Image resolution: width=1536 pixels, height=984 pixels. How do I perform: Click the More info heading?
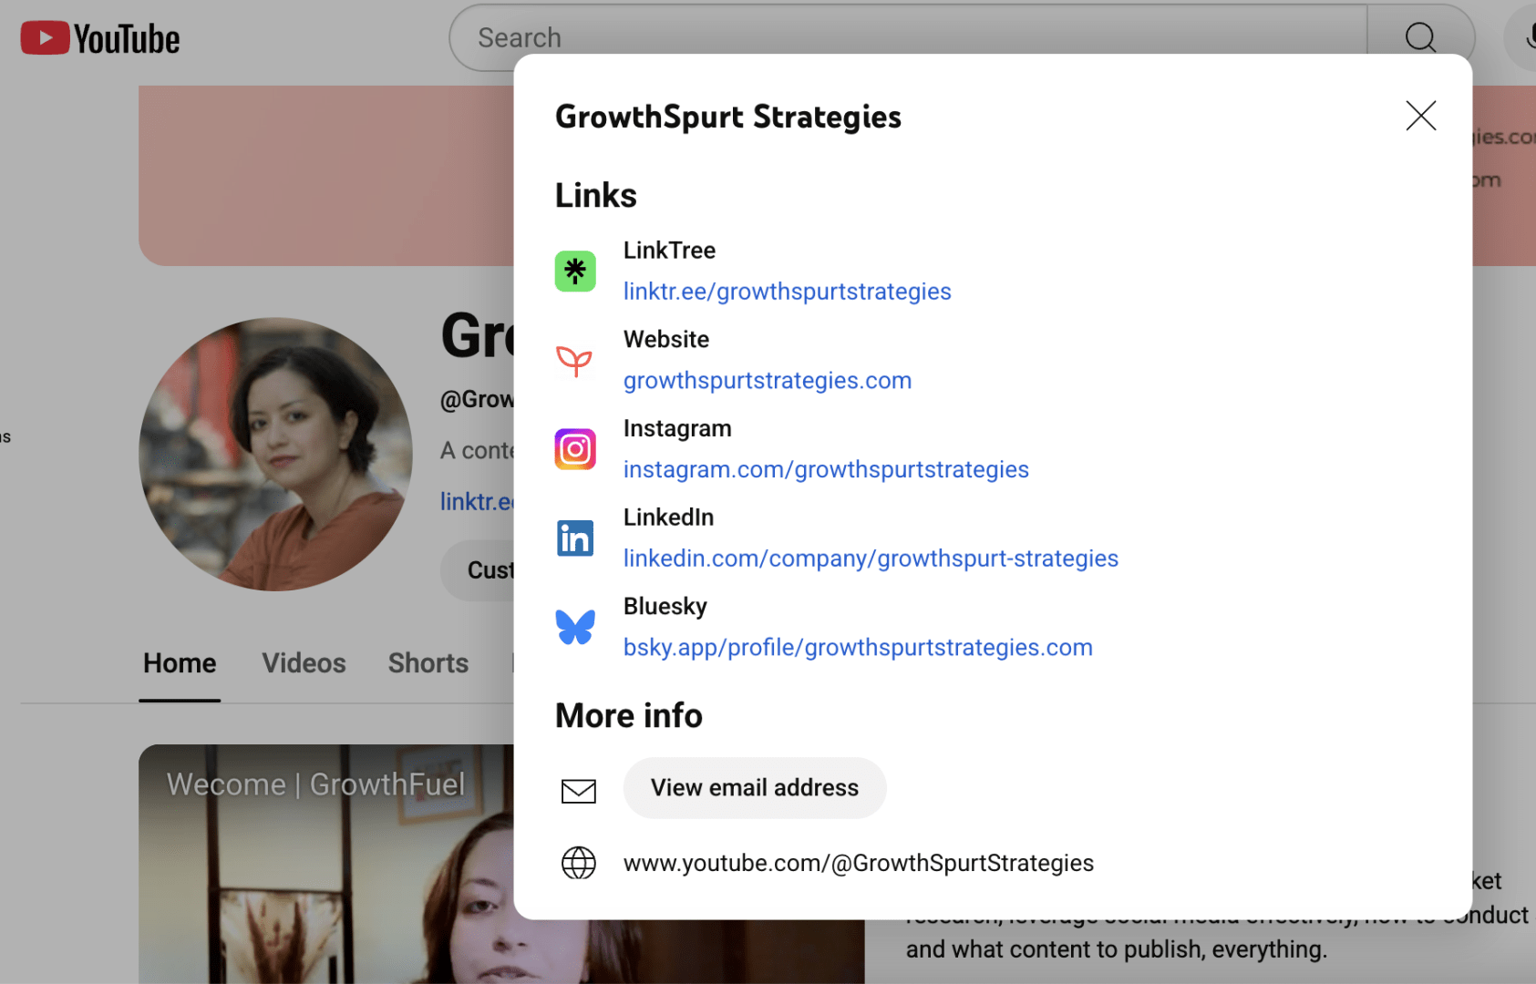(x=629, y=715)
